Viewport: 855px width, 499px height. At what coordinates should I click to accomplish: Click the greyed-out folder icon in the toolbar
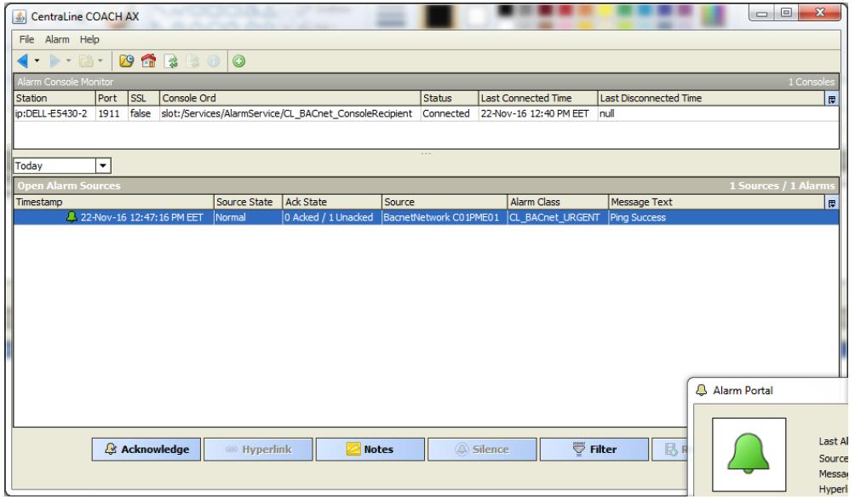86,61
